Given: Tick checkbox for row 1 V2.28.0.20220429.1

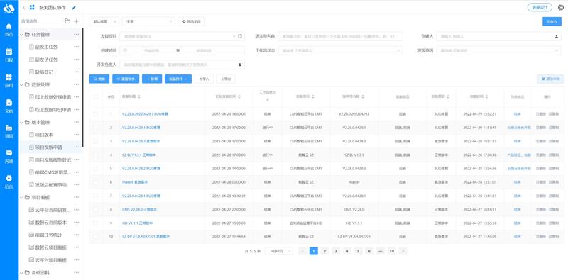Looking at the screenshot, I should [96, 114].
